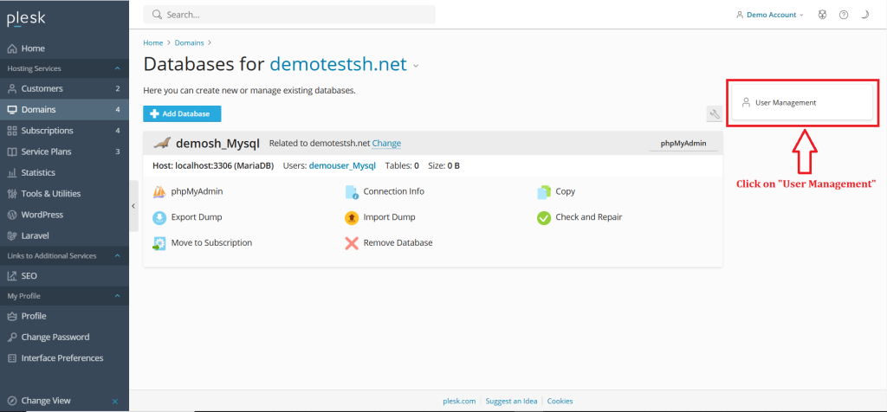The height and width of the screenshot is (412, 887).
Task: Click the demotestsh.net title link
Action: pyautogui.click(x=339, y=64)
